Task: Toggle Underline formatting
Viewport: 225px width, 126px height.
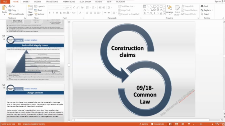Action: tap(57, 13)
